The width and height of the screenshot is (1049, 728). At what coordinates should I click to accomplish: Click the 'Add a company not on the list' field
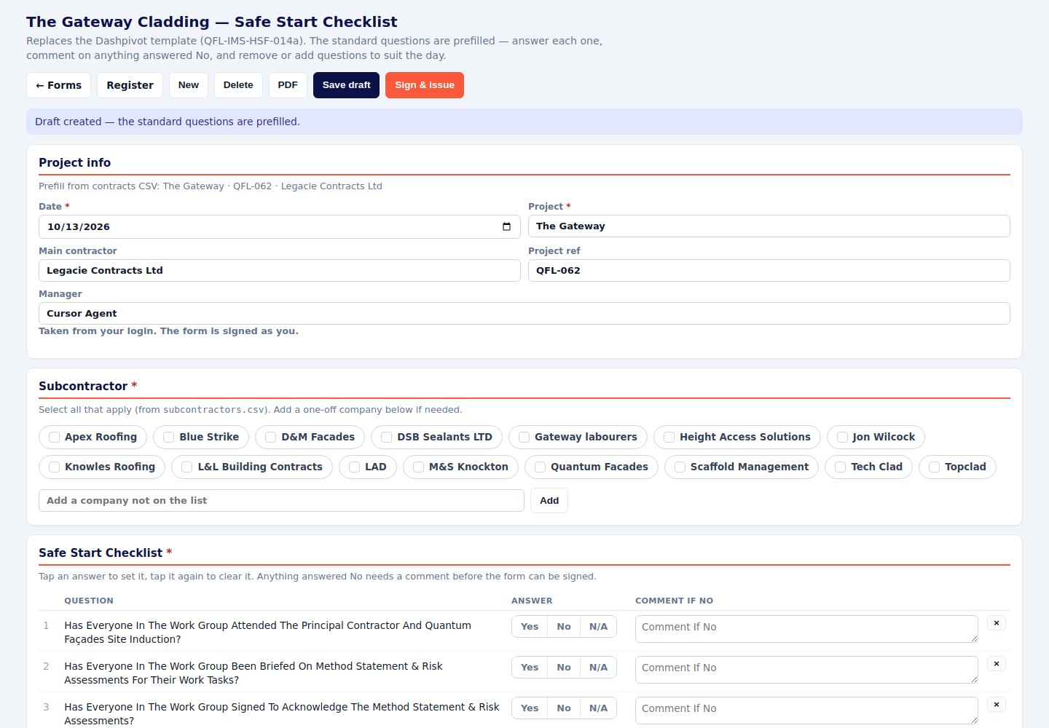coord(281,501)
